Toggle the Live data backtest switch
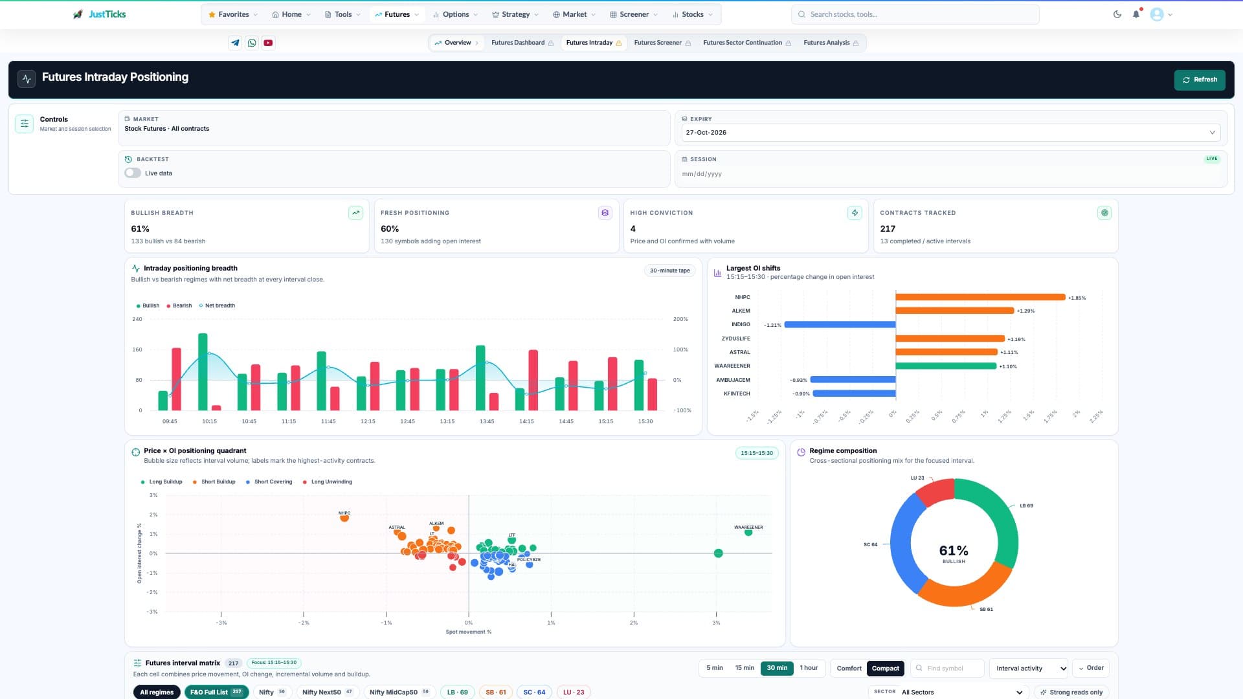 click(133, 173)
